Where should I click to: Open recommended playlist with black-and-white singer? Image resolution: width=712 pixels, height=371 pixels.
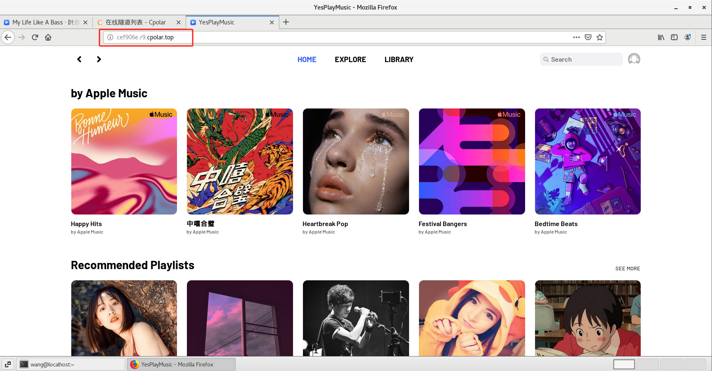click(x=356, y=318)
